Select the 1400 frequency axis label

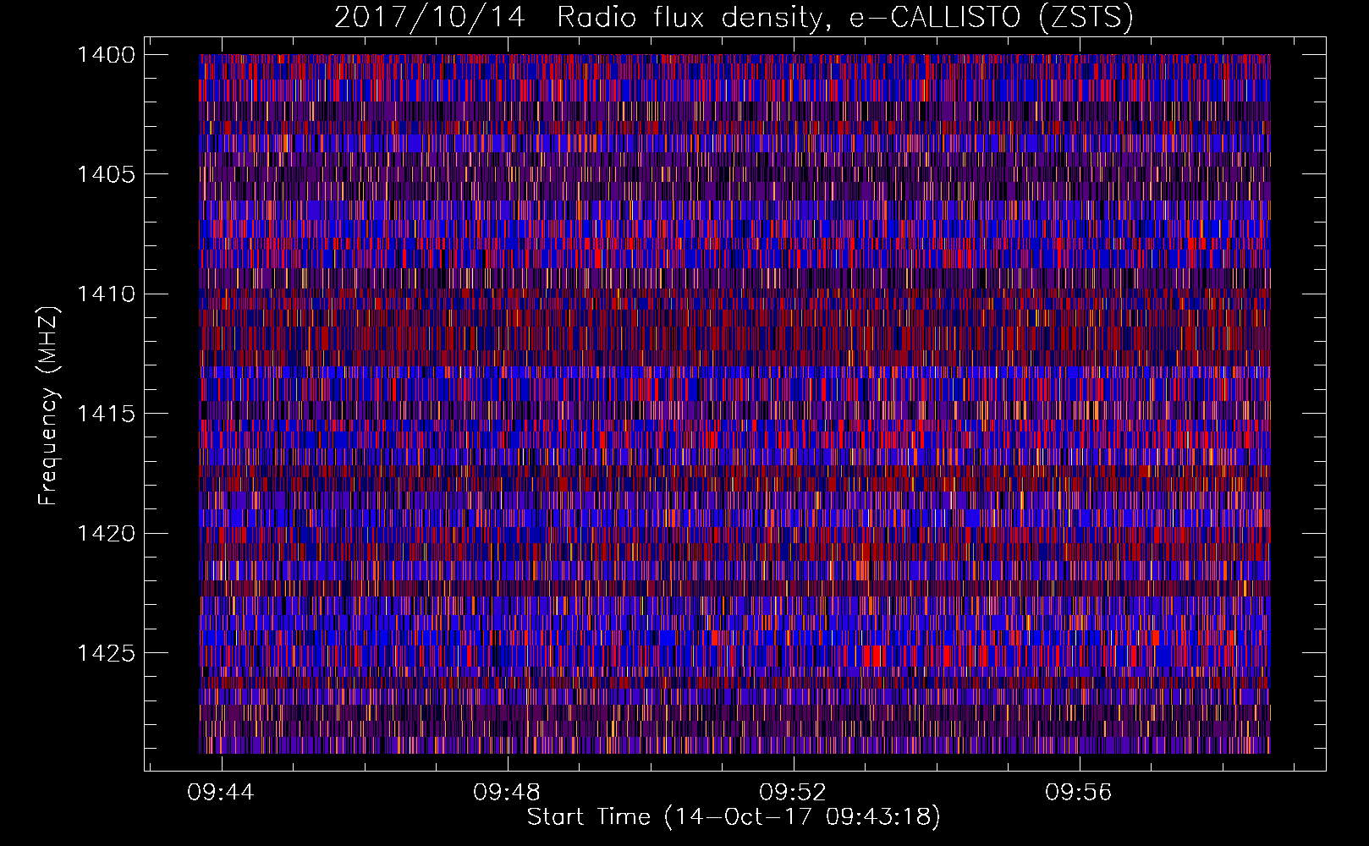(106, 55)
